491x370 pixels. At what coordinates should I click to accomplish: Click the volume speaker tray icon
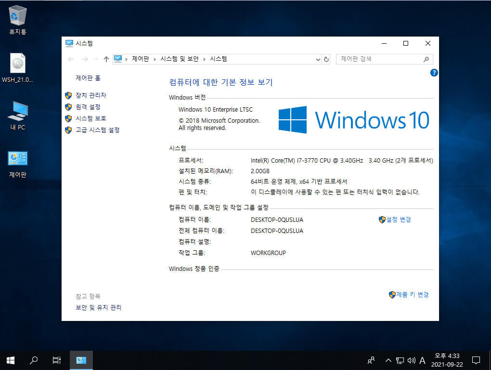click(411, 360)
